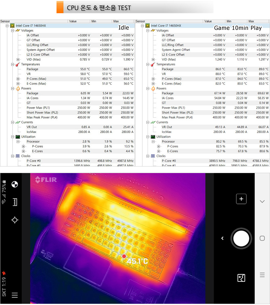Tap the plus icon in FLIR camera
The height and width of the screenshot is (305, 270).
point(241,199)
